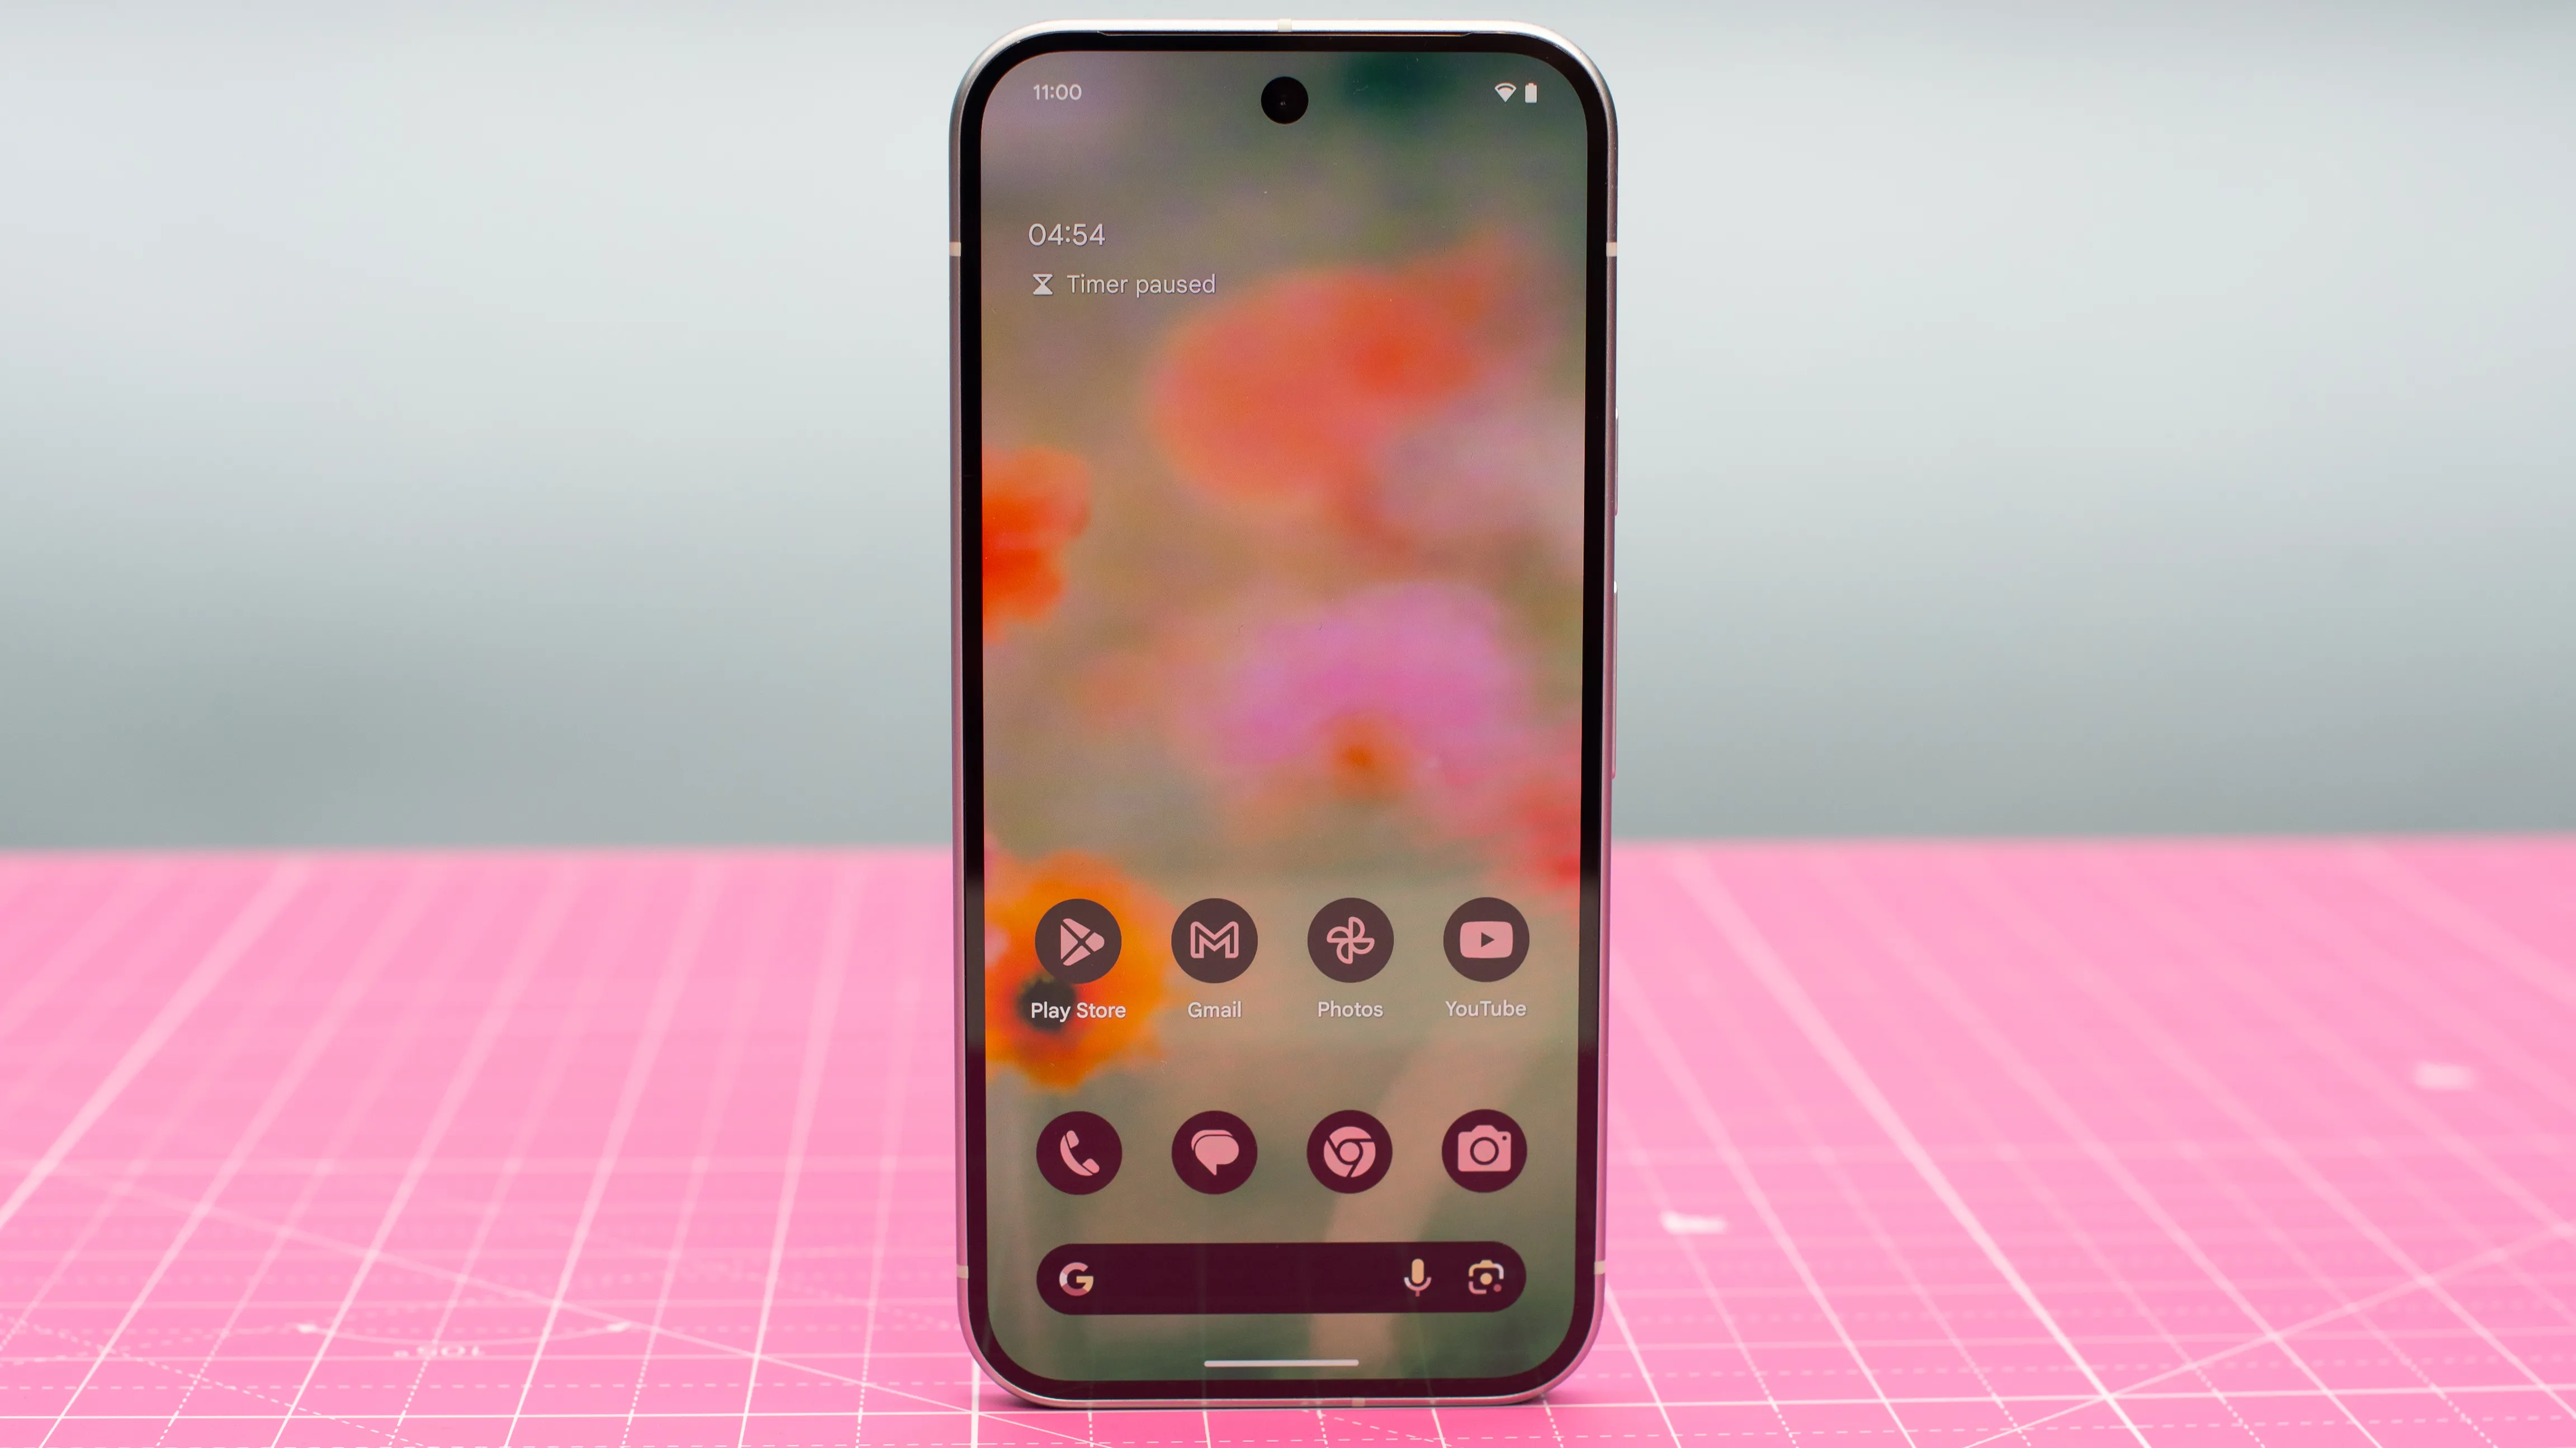Tap the WiFi status icon
Viewport: 2576px width, 1448px height.
coord(1502,92)
